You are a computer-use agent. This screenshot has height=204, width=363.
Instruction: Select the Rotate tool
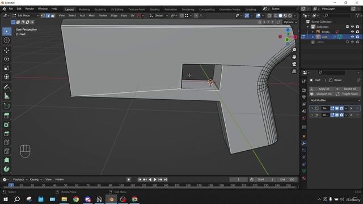click(6, 59)
